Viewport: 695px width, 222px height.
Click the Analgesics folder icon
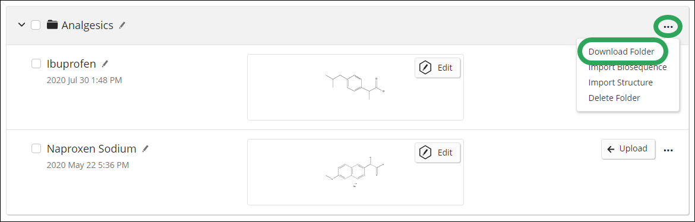pyautogui.click(x=52, y=25)
